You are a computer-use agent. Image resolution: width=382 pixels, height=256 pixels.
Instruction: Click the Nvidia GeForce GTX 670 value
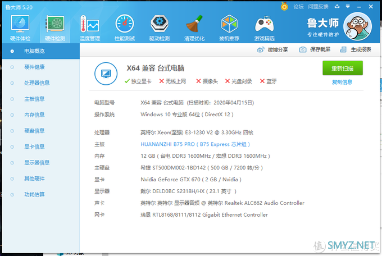tap(191, 180)
